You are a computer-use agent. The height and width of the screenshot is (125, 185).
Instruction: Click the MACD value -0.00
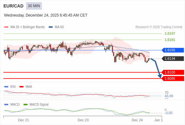click(x=168, y=113)
